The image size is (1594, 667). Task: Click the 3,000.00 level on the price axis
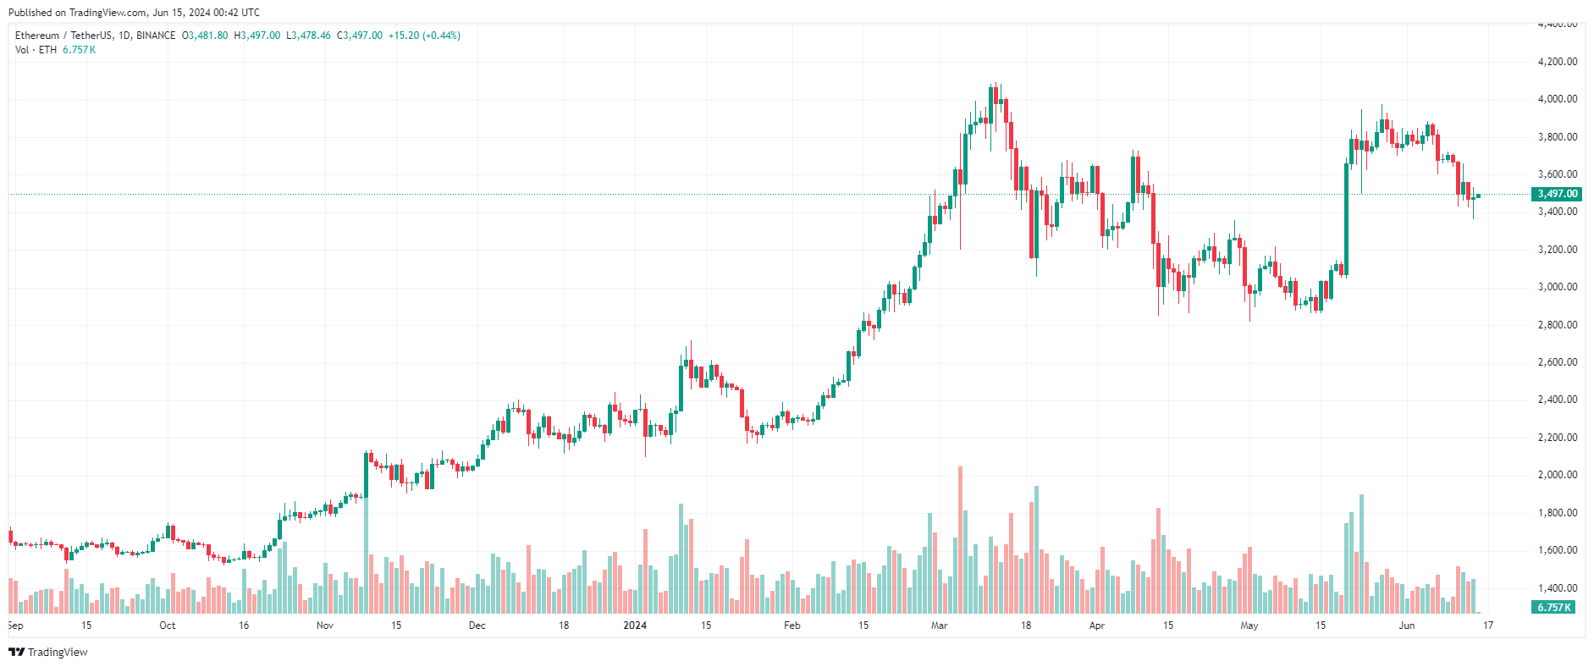1558,287
